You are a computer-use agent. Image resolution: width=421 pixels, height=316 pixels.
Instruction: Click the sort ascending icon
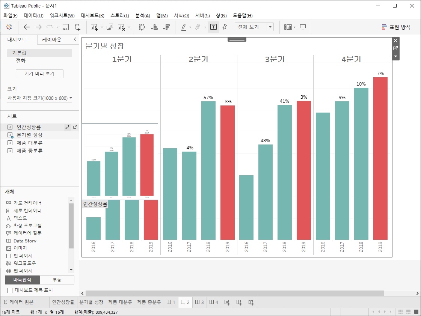pos(154,27)
